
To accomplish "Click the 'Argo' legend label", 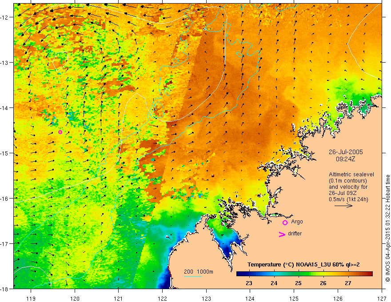I will click(x=297, y=222).
